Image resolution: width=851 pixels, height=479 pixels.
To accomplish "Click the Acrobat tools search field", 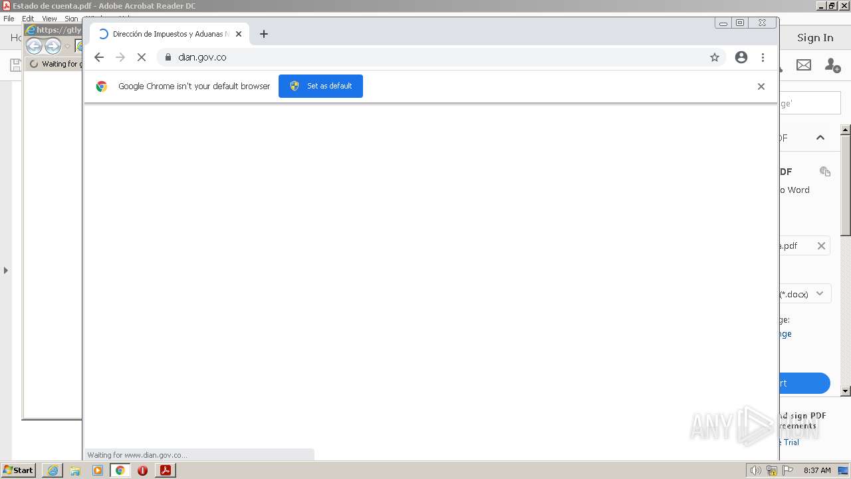I will 810,103.
